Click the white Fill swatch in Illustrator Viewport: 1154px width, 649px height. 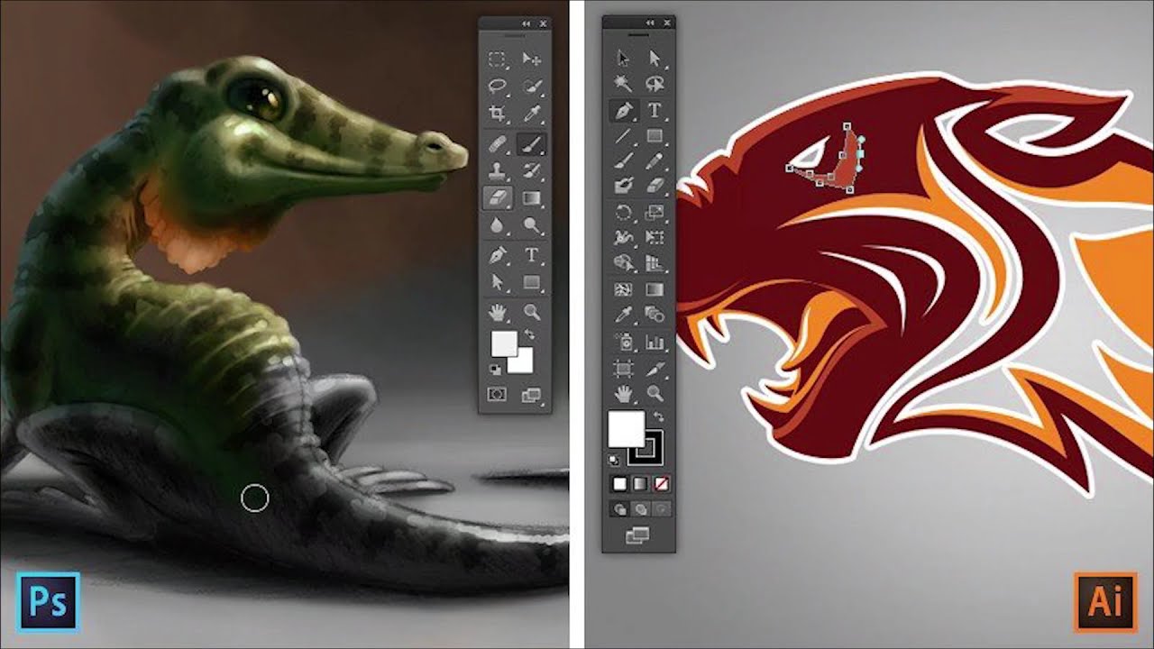(x=627, y=428)
